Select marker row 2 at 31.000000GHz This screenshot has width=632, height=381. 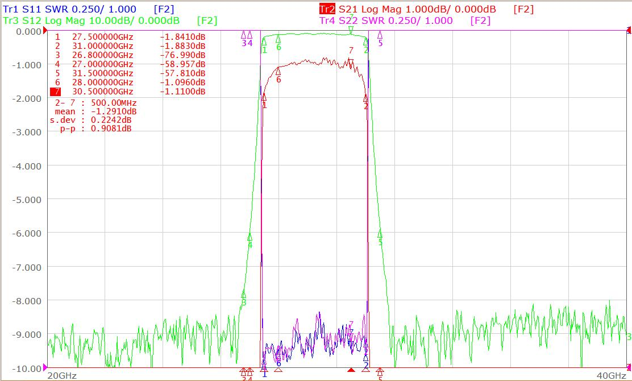(x=130, y=47)
